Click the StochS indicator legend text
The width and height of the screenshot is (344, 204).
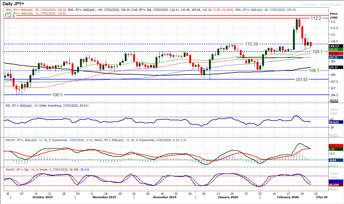pos(47,170)
